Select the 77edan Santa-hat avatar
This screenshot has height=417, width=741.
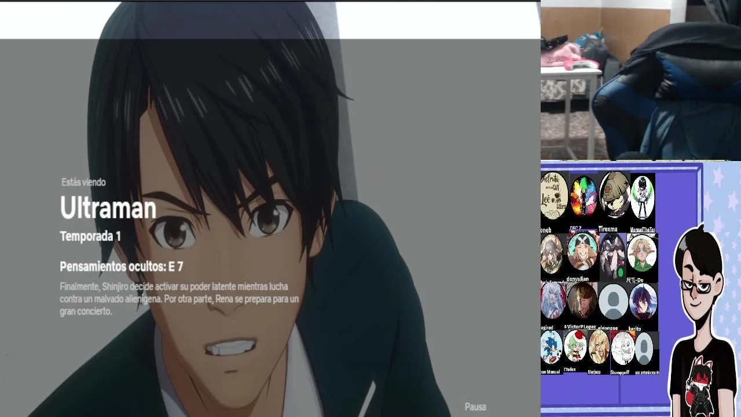click(x=575, y=346)
